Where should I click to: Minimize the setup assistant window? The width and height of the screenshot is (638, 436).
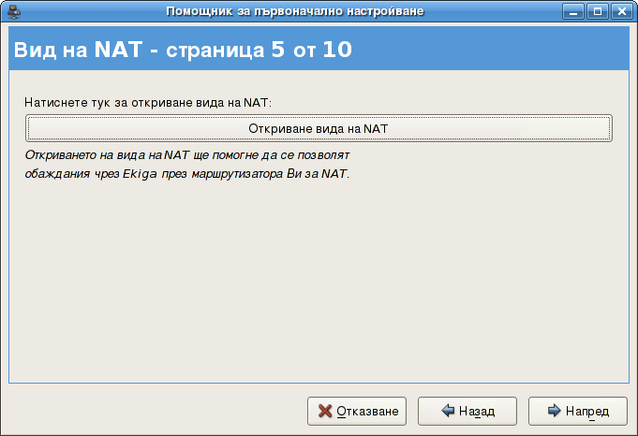click(572, 11)
